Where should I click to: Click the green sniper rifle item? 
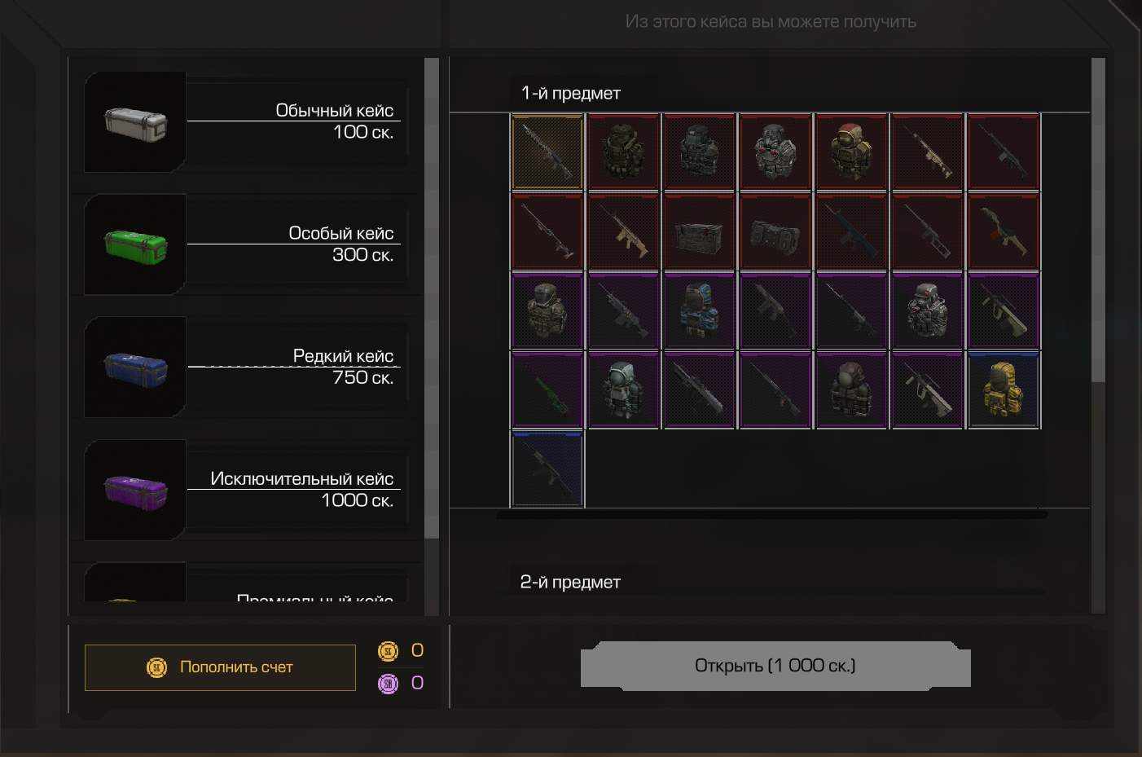click(547, 390)
